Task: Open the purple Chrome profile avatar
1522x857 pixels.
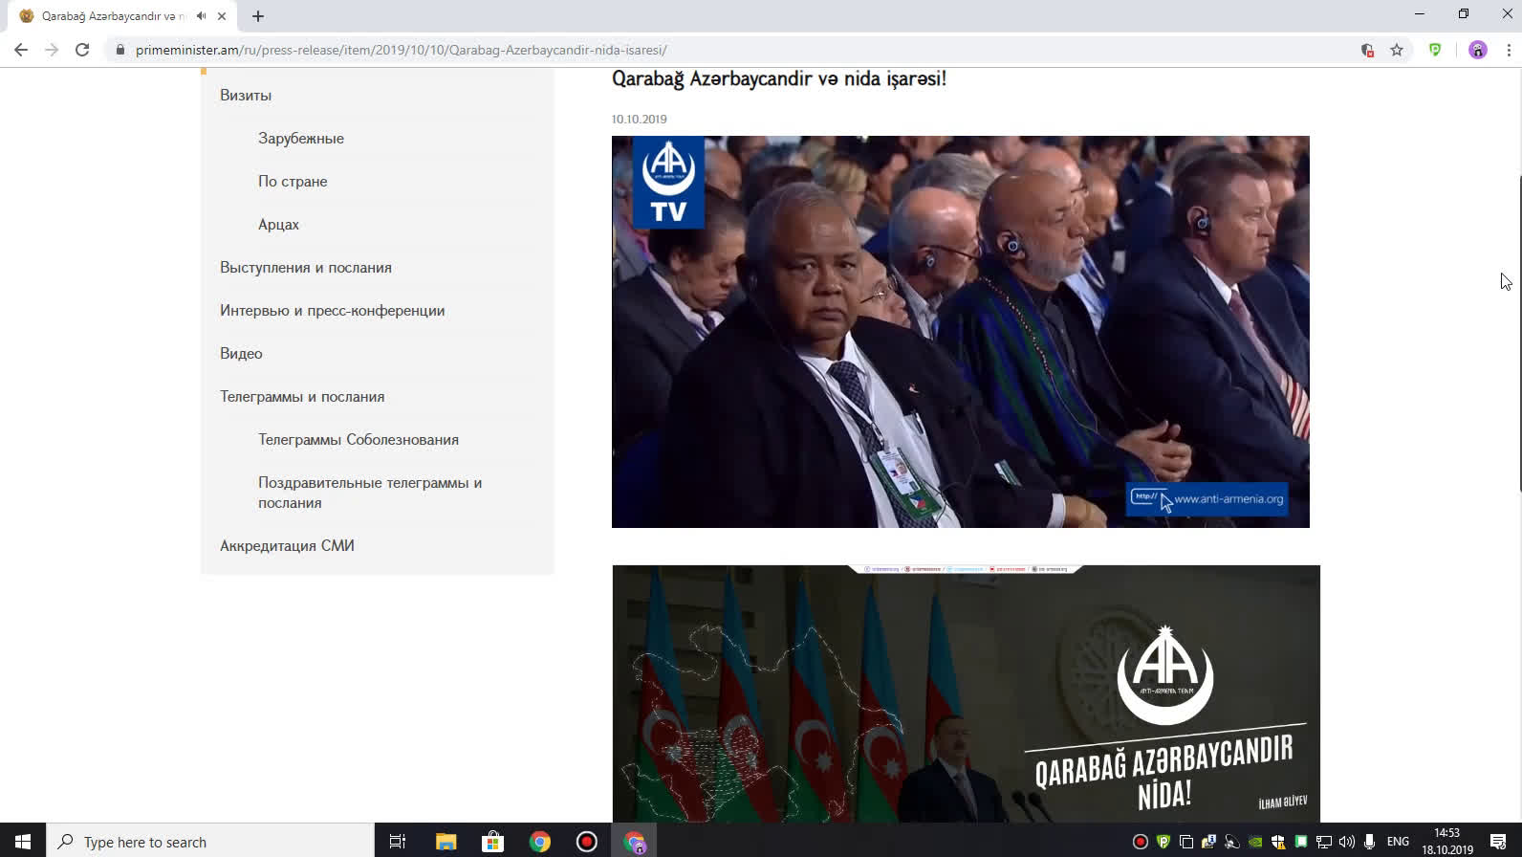Action: coord(1478,50)
